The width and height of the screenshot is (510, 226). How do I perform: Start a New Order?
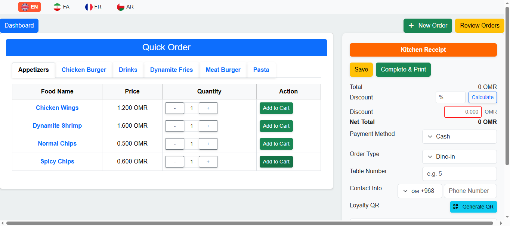coord(427,26)
